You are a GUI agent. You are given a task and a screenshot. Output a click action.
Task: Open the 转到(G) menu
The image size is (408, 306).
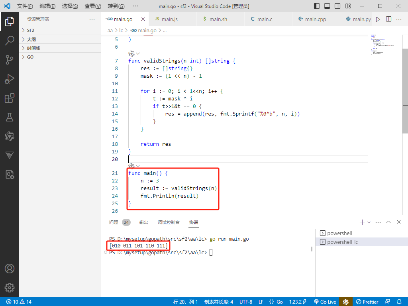(x=116, y=6)
